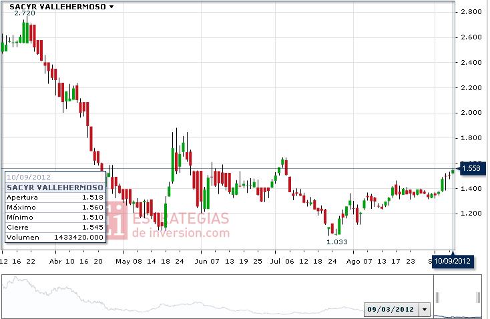Click the 09/03/2012 start date field
Screen dimensions: 490x319
coord(392,309)
